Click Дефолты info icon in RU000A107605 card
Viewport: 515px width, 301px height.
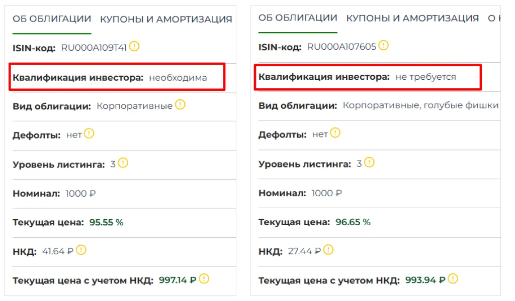(x=335, y=133)
